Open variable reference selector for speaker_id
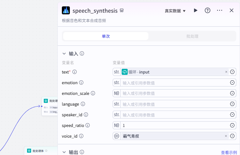 click(x=232, y=115)
